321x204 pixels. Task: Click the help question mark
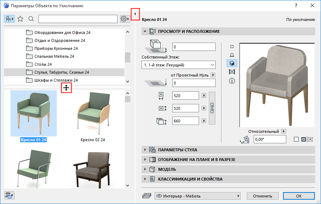pos(296,5)
